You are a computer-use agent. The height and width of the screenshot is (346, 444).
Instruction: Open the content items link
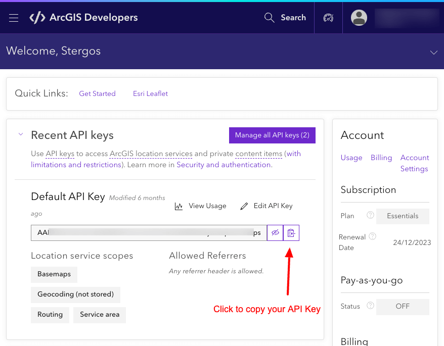(258, 154)
